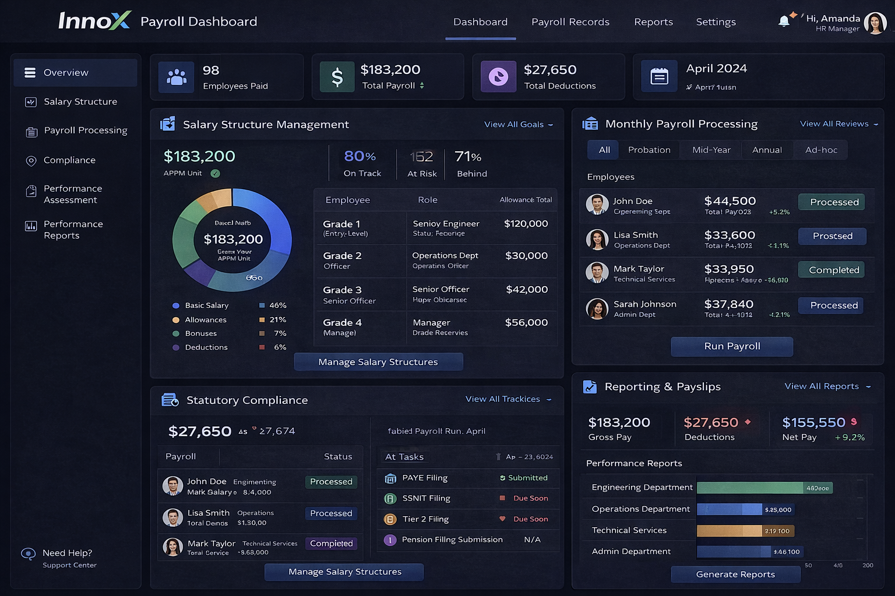Click the green check beside APPM Unit
895x596 pixels.
[215, 173]
